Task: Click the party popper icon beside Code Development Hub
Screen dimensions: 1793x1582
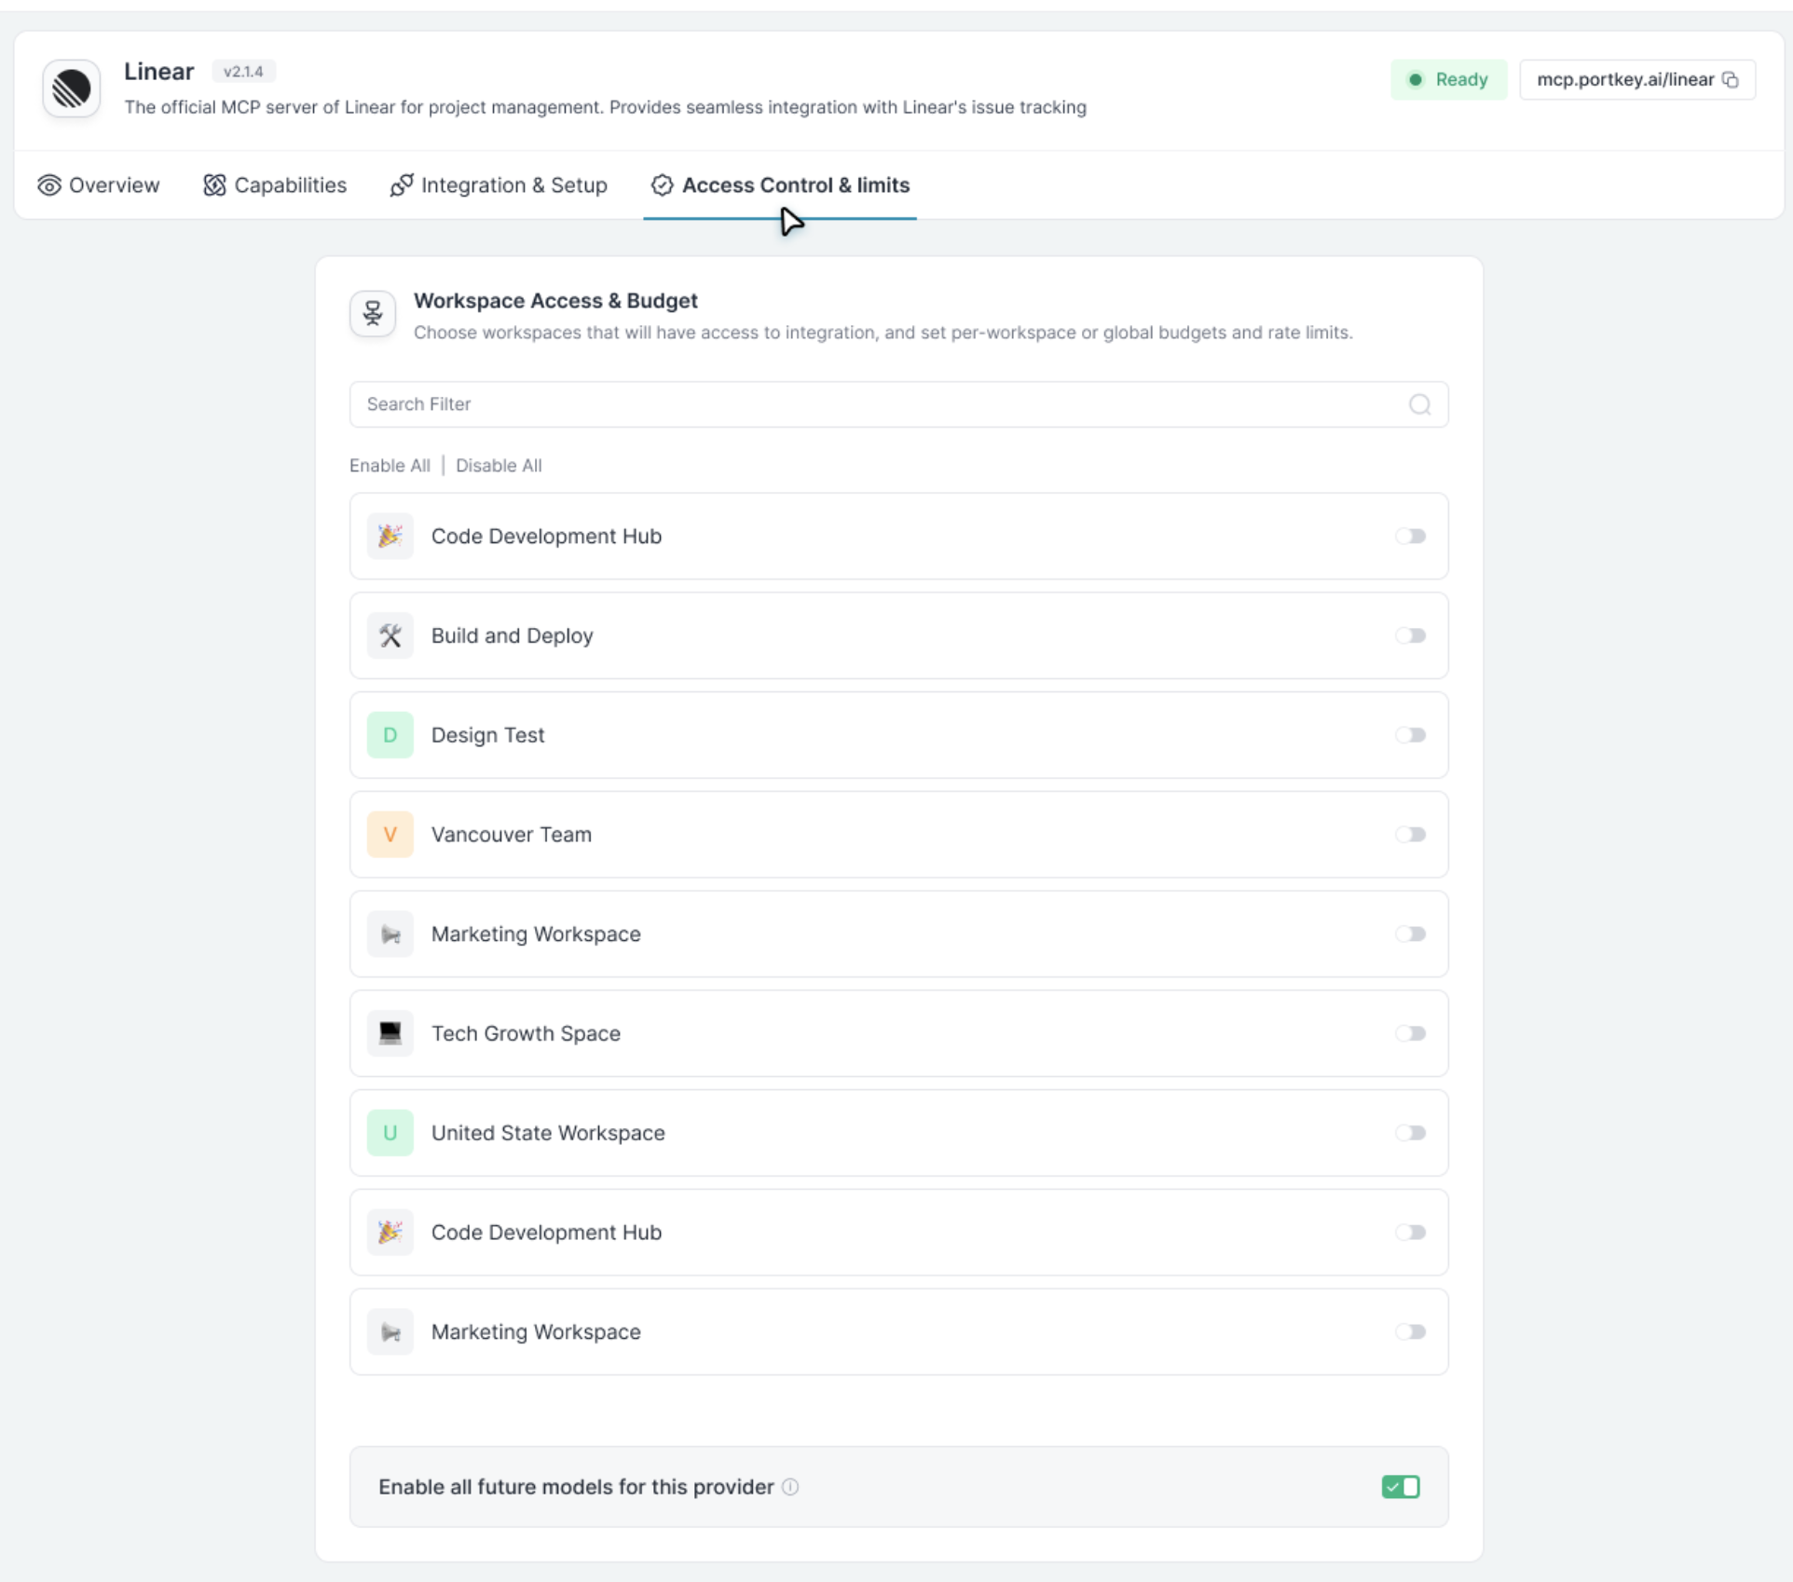Action: click(390, 536)
